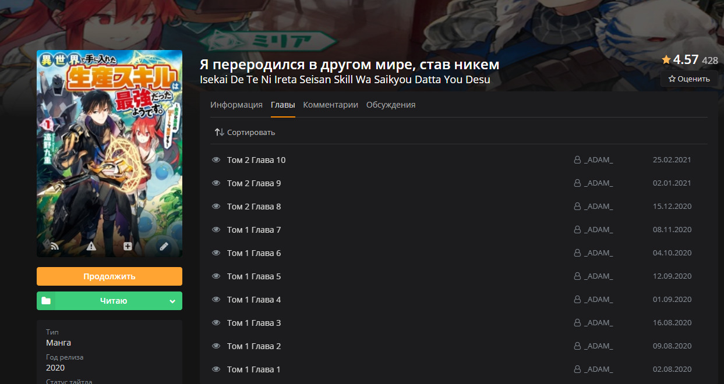Click the star icon next to the 4.57 rating
This screenshot has width=724, height=384.
666,59
